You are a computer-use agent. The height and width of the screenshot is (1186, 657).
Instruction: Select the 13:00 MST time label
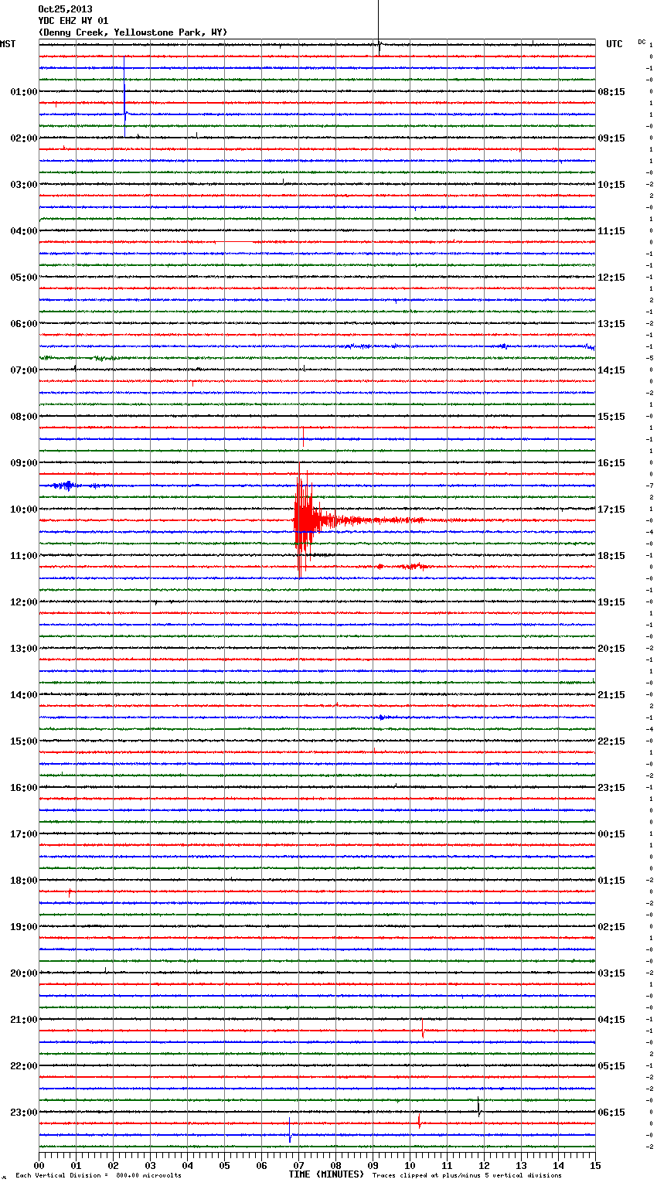(24, 649)
